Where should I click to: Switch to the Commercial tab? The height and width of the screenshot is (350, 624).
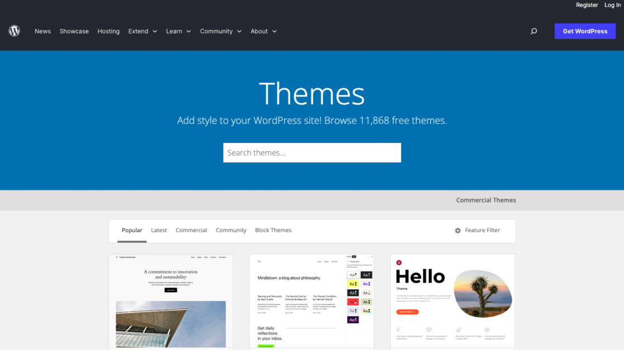(x=191, y=231)
